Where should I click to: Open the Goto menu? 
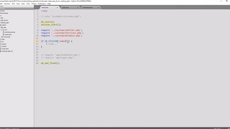(23, 4)
